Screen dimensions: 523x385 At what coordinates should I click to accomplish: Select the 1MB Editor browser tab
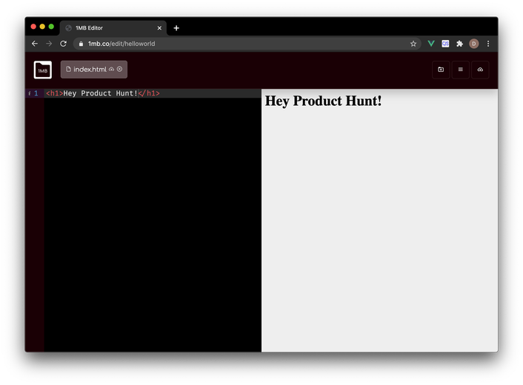tap(113, 28)
